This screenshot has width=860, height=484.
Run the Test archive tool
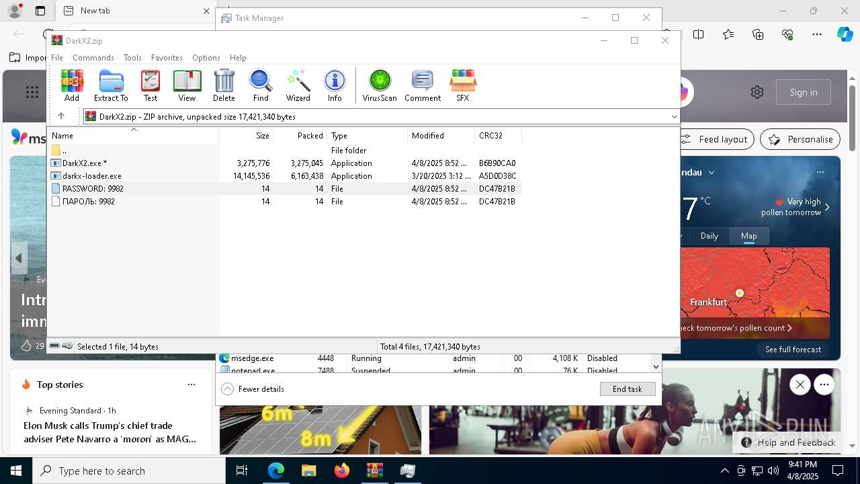pyautogui.click(x=150, y=85)
